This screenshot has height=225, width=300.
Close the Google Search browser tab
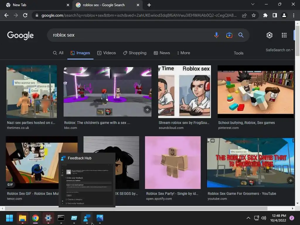point(138,5)
